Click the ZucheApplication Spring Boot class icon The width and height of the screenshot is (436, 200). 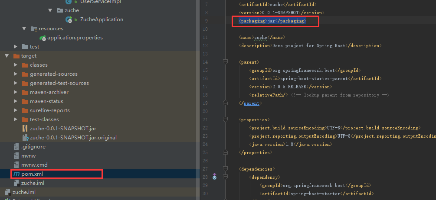pyautogui.click(x=69, y=19)
